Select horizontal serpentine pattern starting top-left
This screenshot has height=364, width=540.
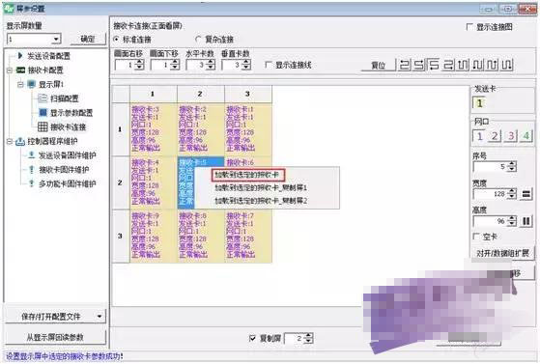405,65
